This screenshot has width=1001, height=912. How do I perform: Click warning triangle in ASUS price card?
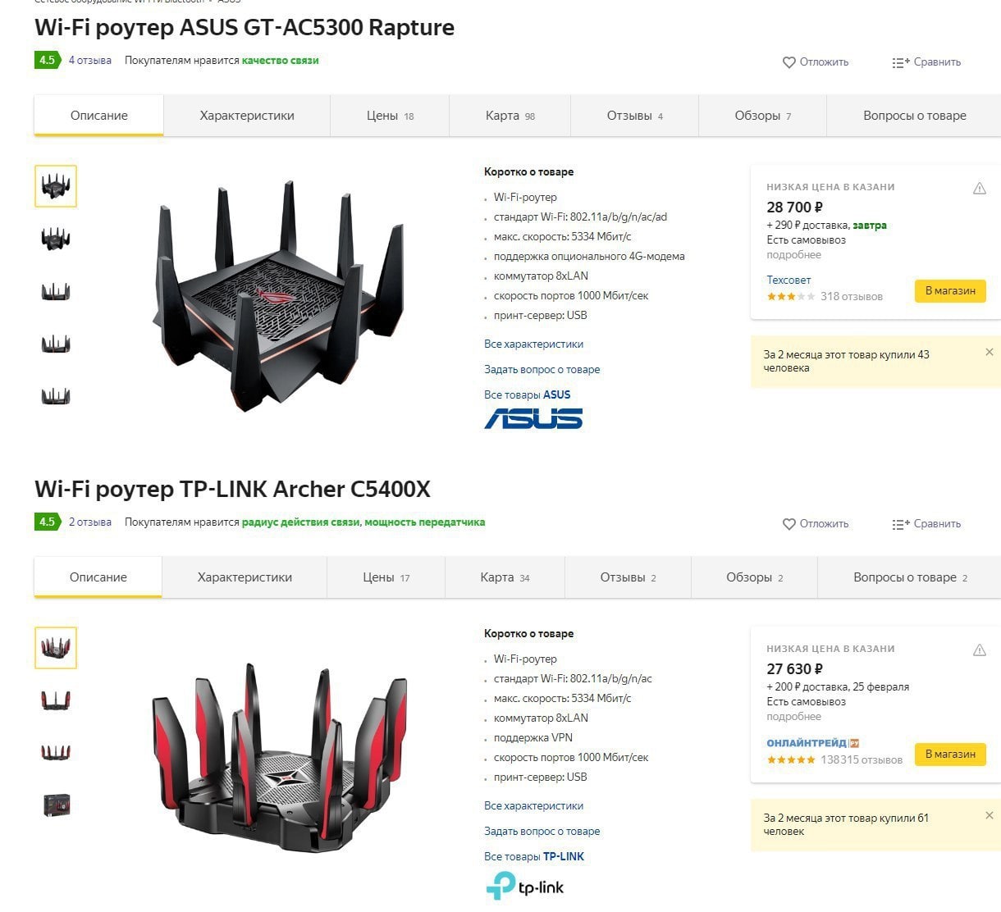pos(979,189)
